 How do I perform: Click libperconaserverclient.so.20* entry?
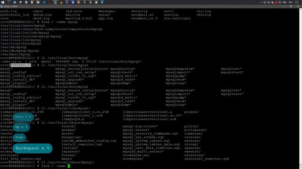point(152,115)
